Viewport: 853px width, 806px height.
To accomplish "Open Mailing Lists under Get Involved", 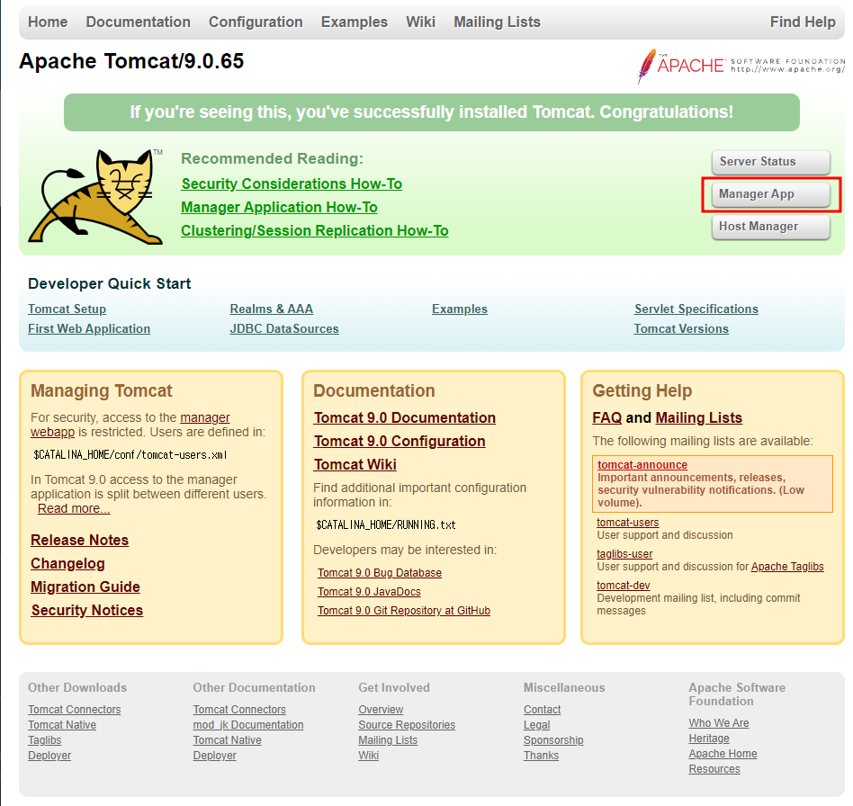I will (388, 740).
